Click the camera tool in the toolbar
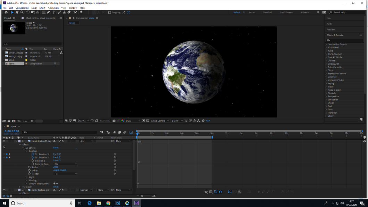 coord(32,12)
